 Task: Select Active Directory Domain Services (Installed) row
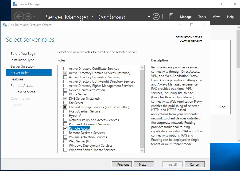tap(99, 73)
